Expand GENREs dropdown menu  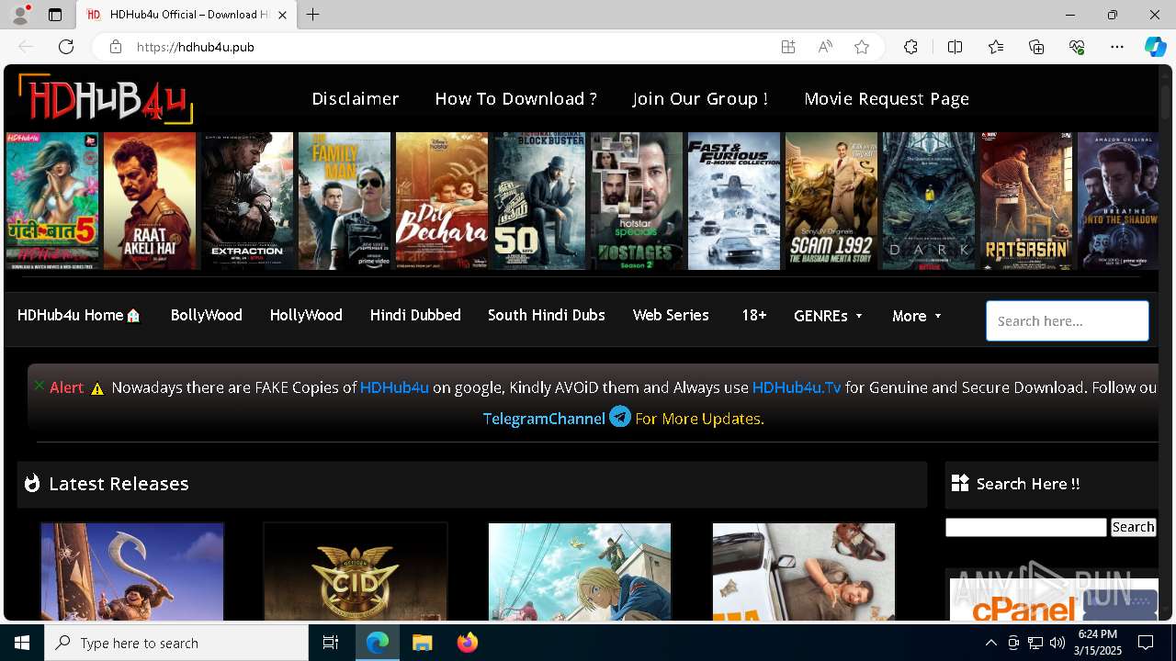pyautogui.click(x=828, y=316)
